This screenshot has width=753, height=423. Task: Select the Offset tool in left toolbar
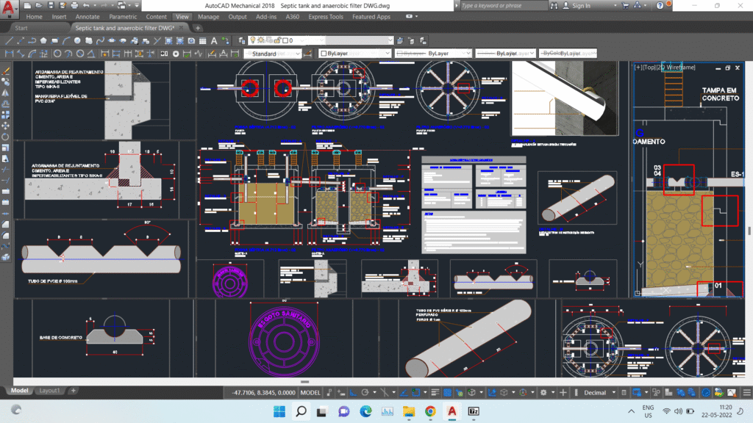6,104
